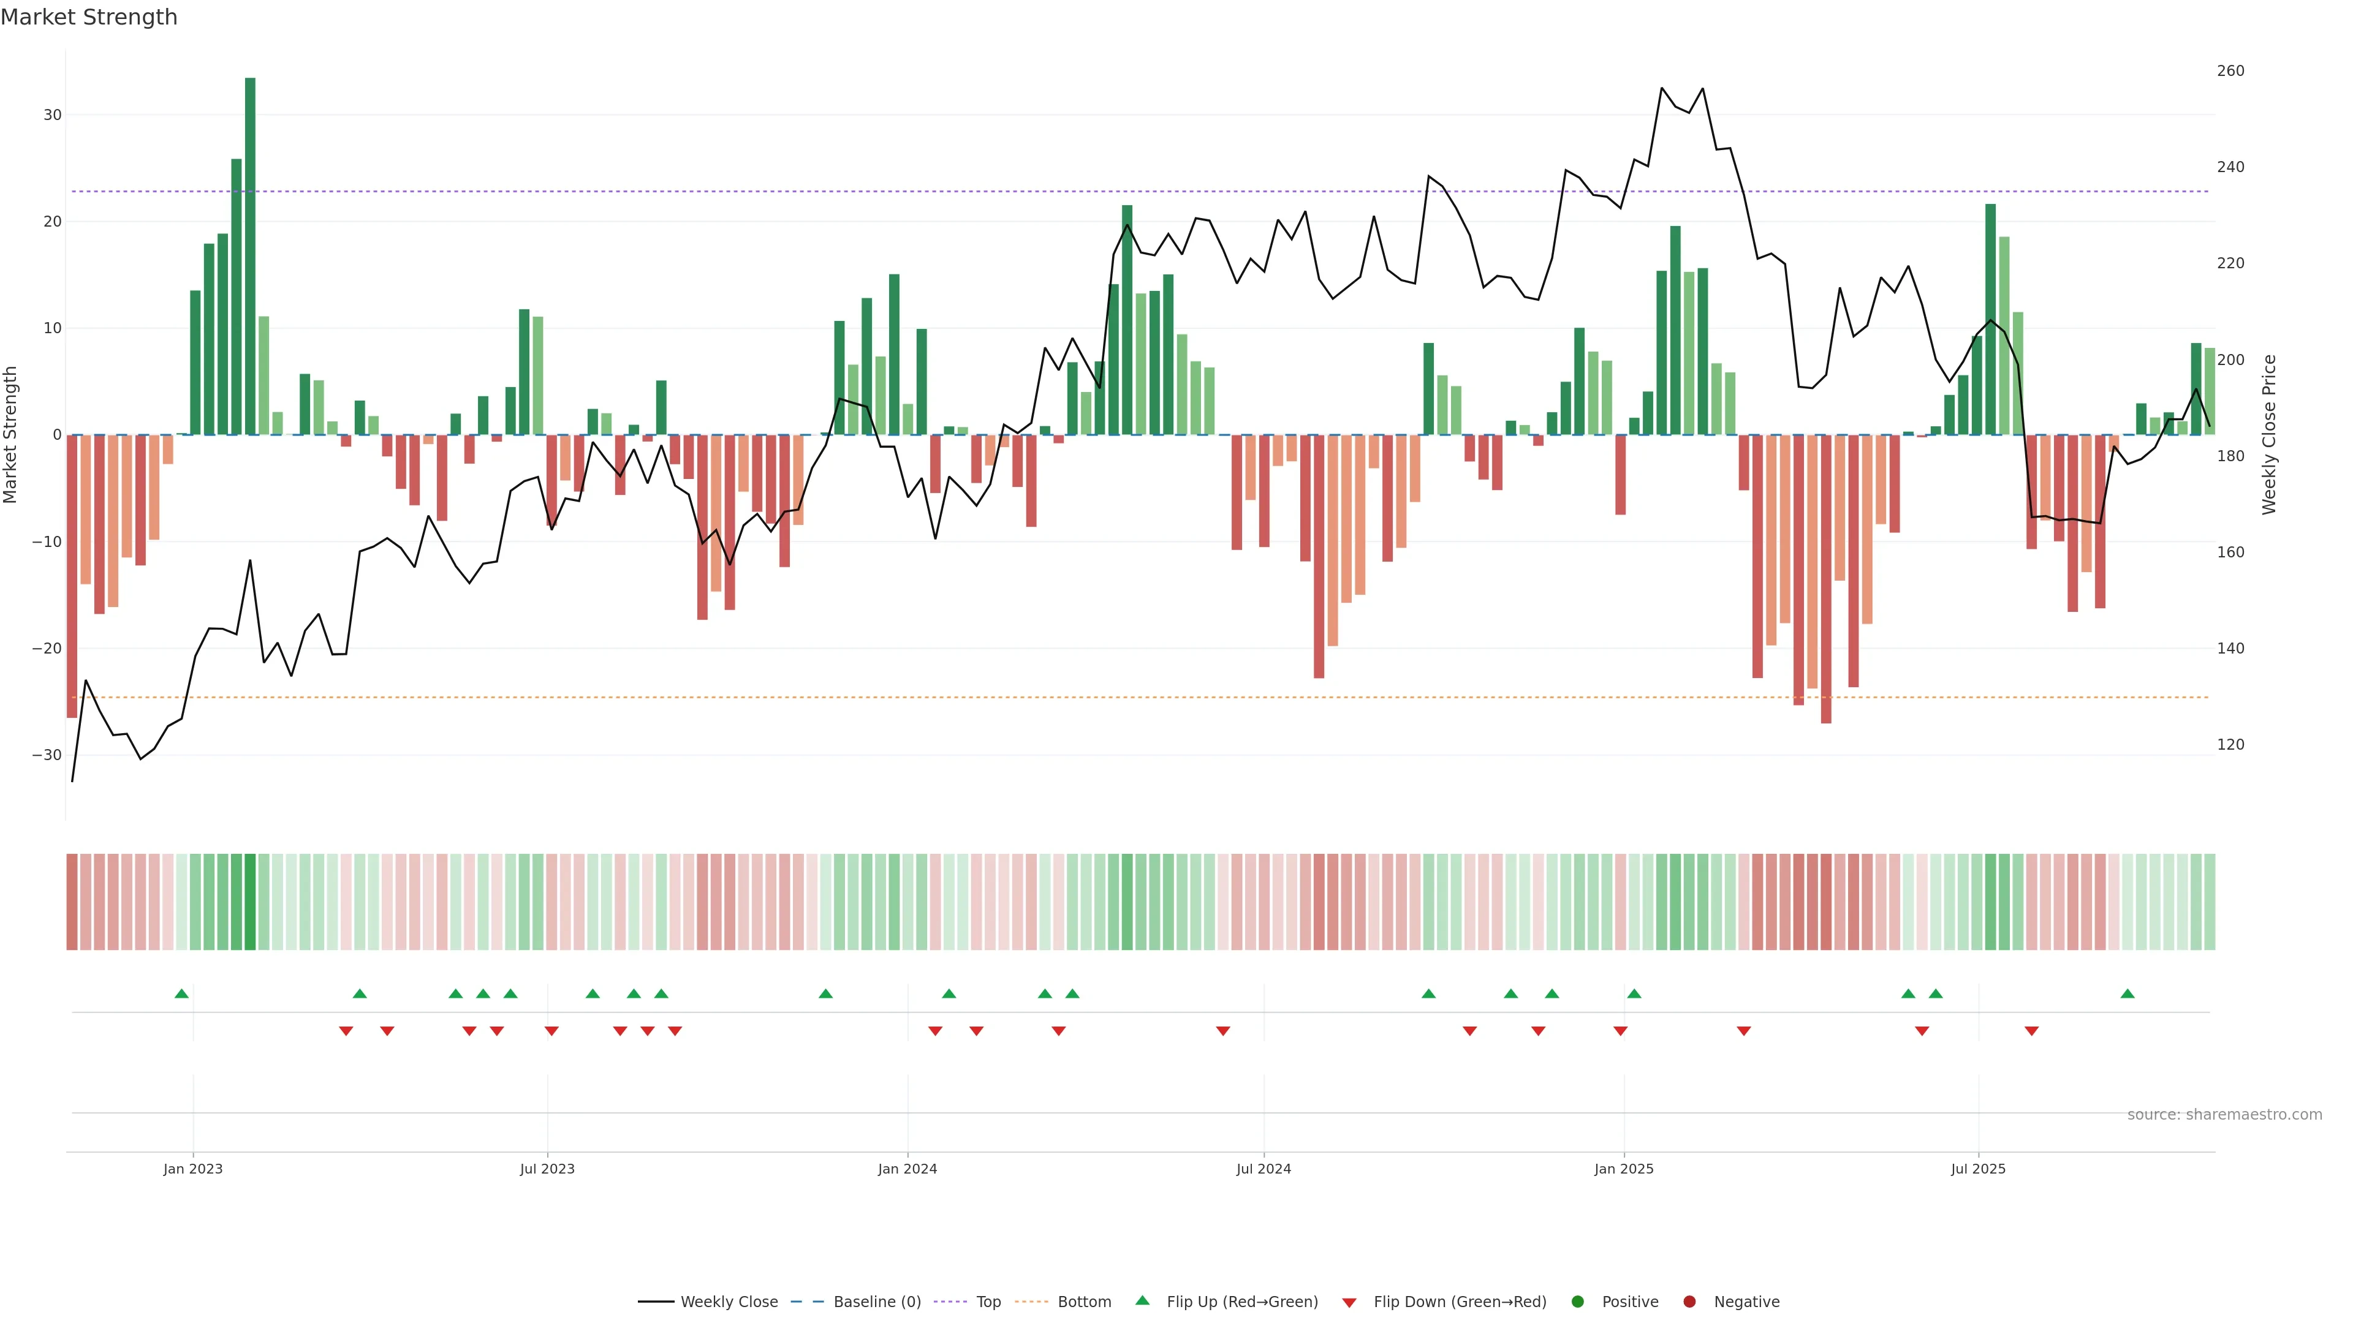2353x1323 pixels.
Task: Click the Weekly Close Price axis title
Action: [2270, 435]
